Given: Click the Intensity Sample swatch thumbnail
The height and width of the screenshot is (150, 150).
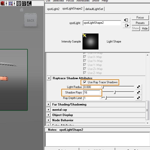Looking at the screenshot, I should point(90,41).
